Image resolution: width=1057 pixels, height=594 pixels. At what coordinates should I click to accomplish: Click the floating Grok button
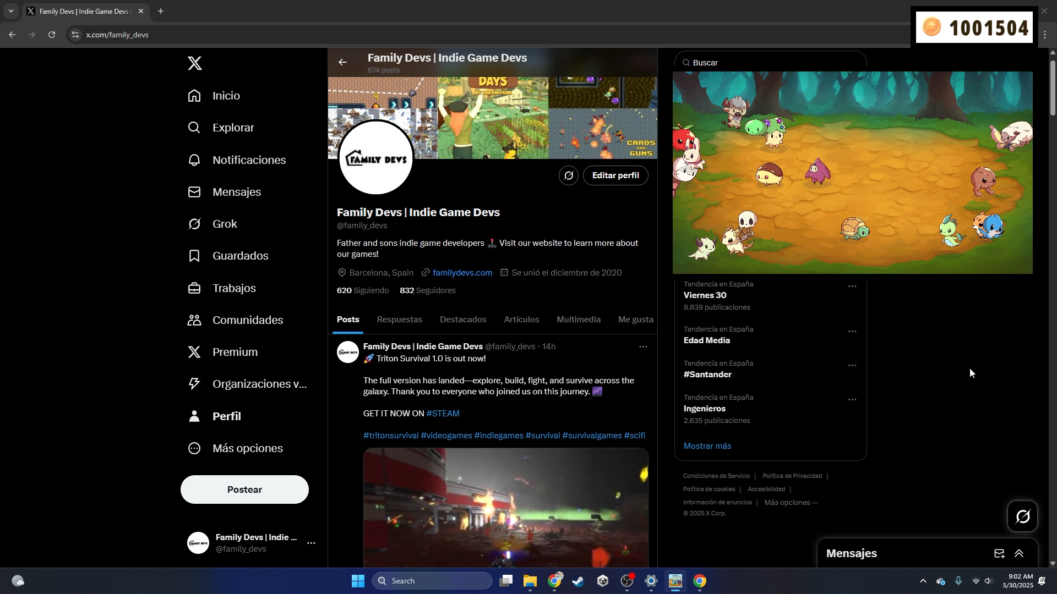coord(1022,516)
